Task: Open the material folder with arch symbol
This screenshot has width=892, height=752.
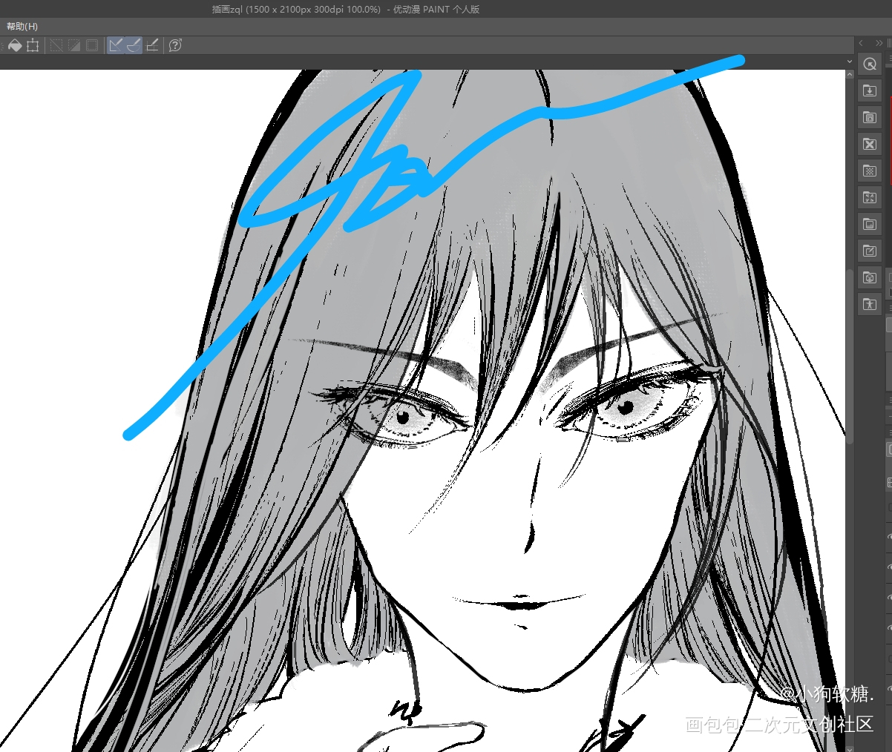Action: tap(870, 117)
